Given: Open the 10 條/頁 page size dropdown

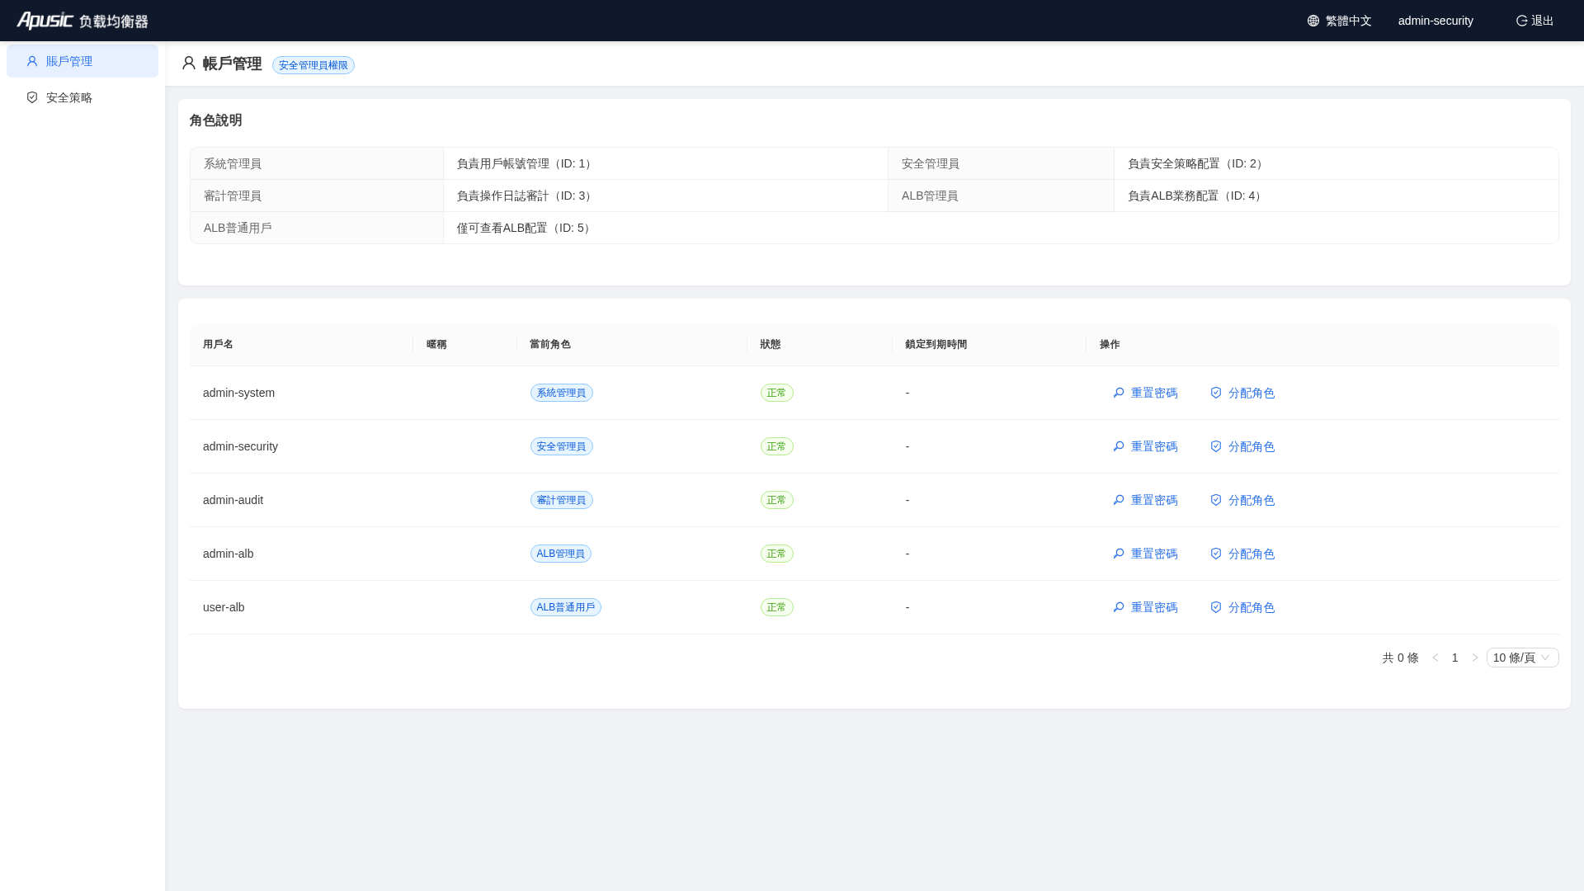Looking at the screenshot, I should coord(1522,658).
